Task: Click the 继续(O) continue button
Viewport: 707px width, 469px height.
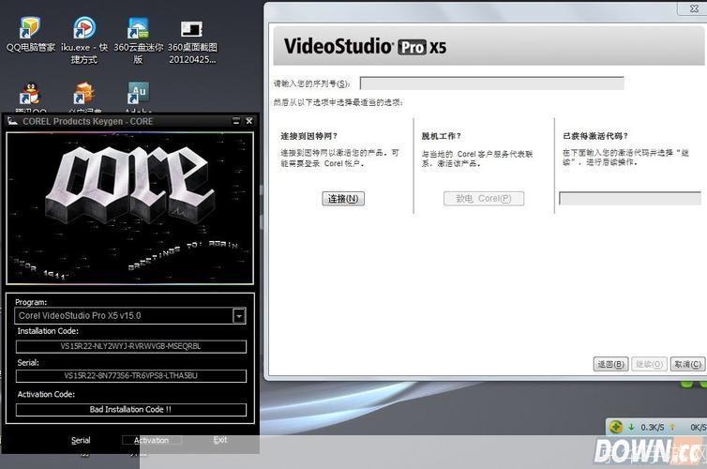Action: click(649, 364)
